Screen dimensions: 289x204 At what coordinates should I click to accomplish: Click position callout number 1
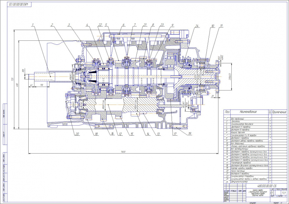[33, 25]
